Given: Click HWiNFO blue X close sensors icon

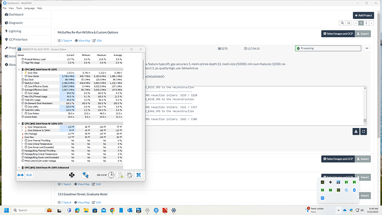Looking at the screenshot, I should (138, 175).
